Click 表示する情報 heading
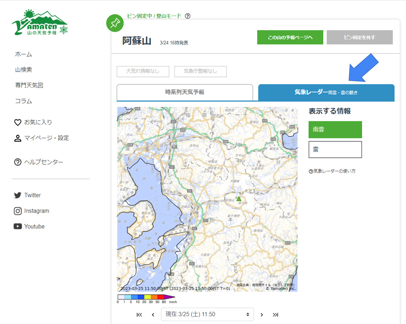This screenshot has width=406, height=324. pyautogui.click(x=329, y=111)
